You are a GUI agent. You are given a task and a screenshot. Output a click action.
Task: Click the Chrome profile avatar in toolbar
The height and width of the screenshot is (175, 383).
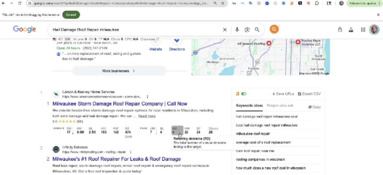pyautogui.click(x=341, y=3)
